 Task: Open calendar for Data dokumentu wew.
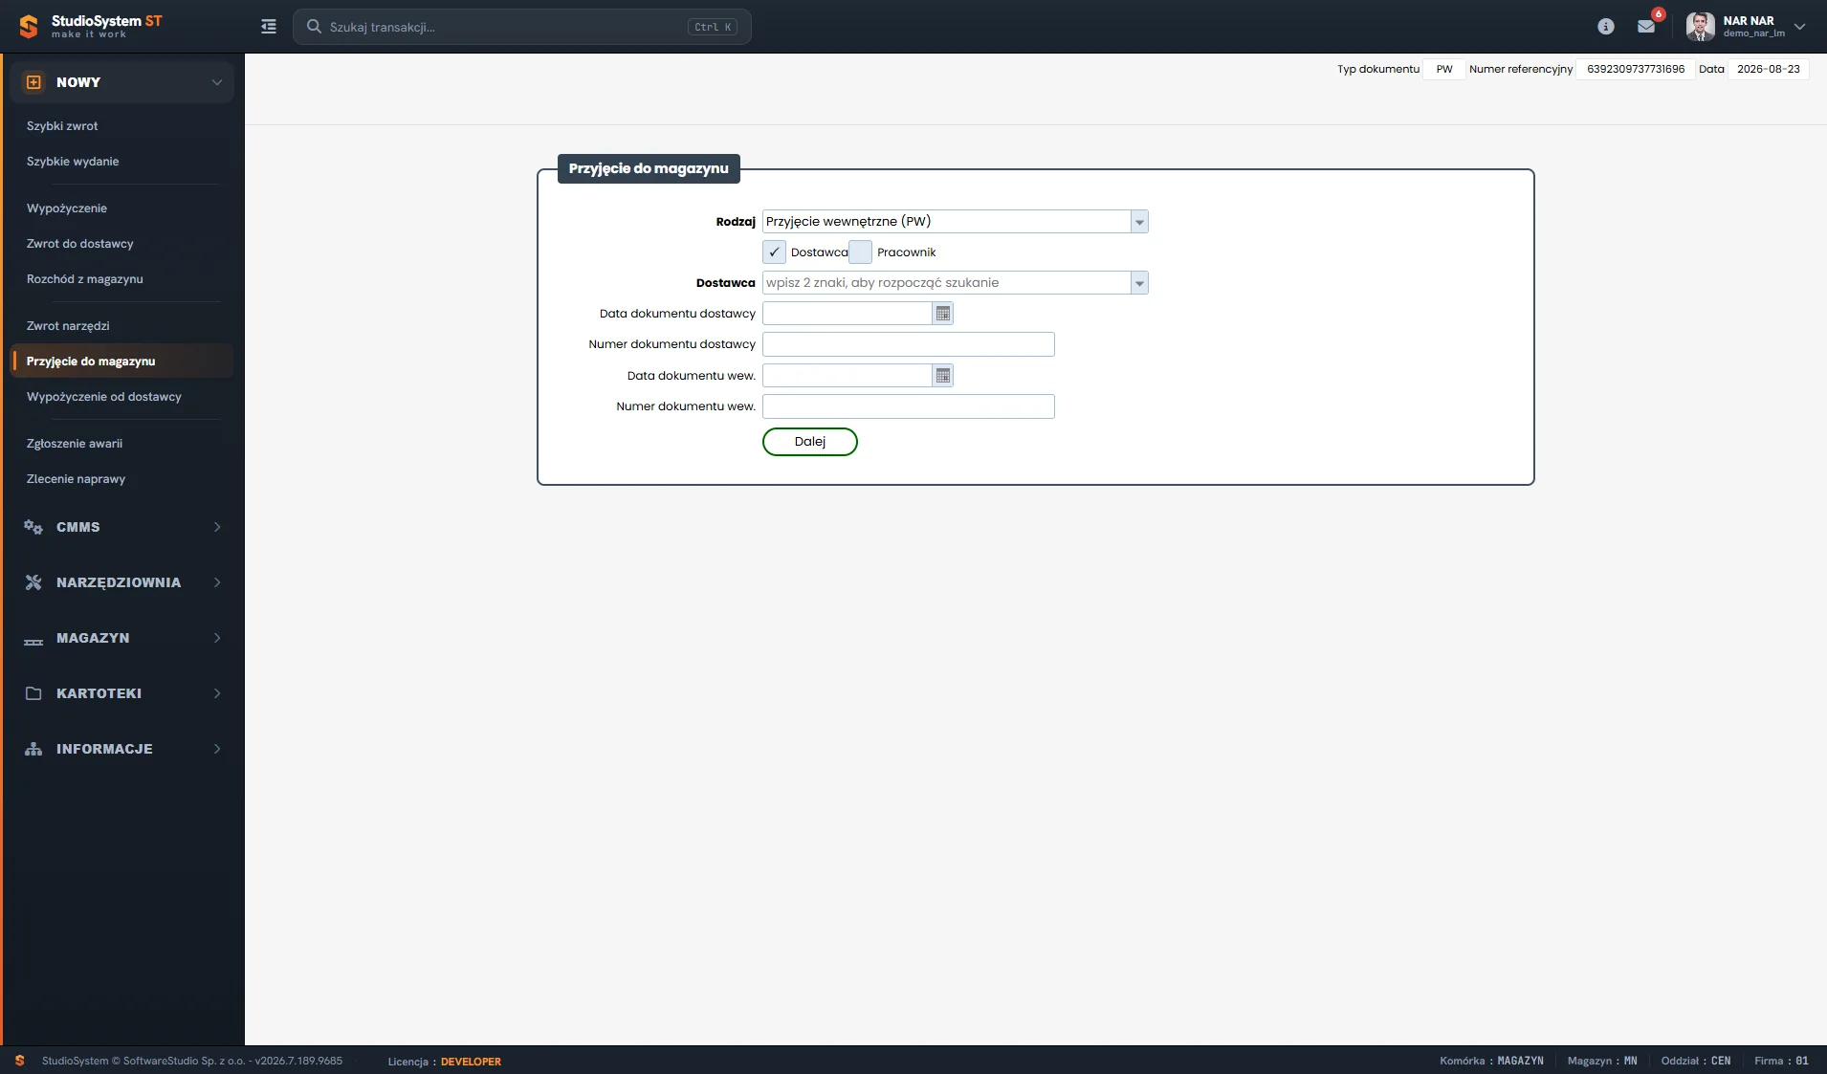point(943,376)
